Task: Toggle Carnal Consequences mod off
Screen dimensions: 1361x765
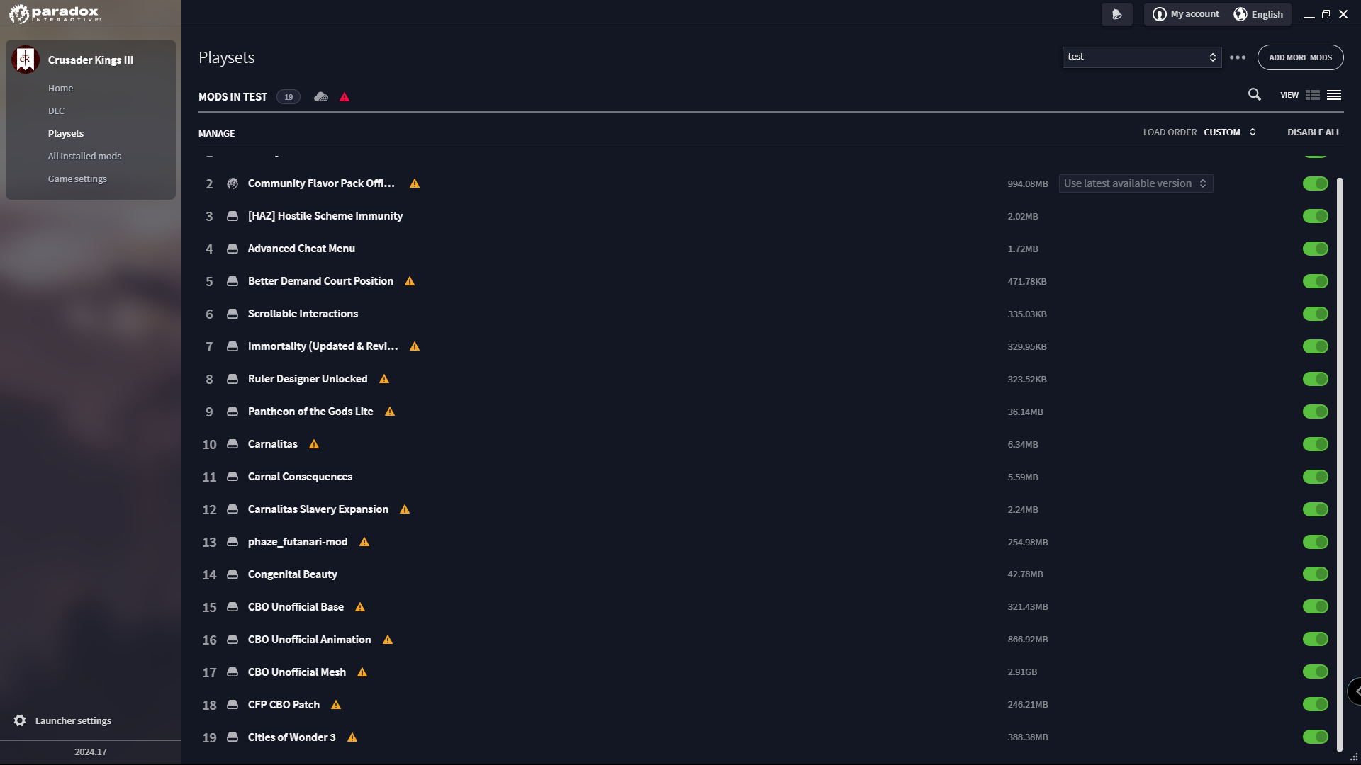Action: (1316, 477)
